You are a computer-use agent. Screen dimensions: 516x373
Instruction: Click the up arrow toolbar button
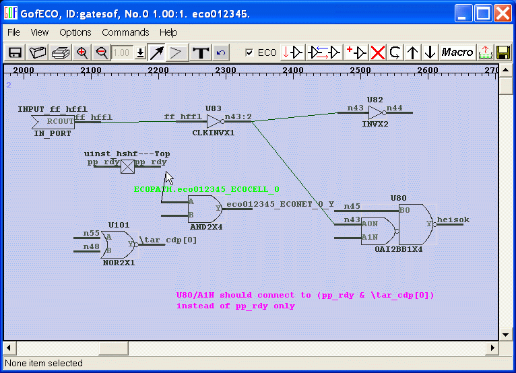(413, 53)
